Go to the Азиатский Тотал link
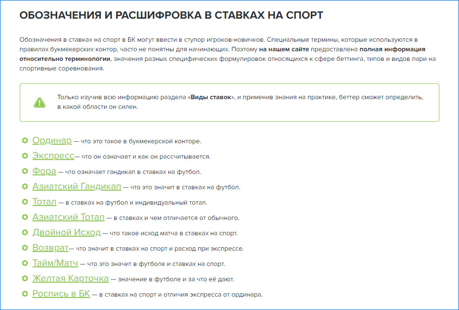Viewport: 459px width, 310px height. (68, 217)
